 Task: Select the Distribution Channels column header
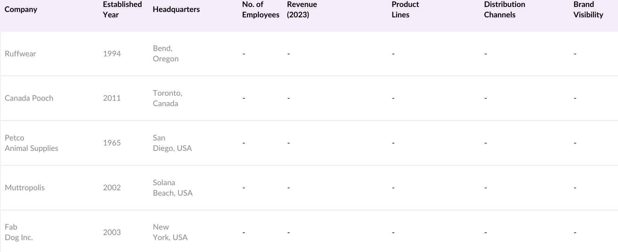pos(504,9)
